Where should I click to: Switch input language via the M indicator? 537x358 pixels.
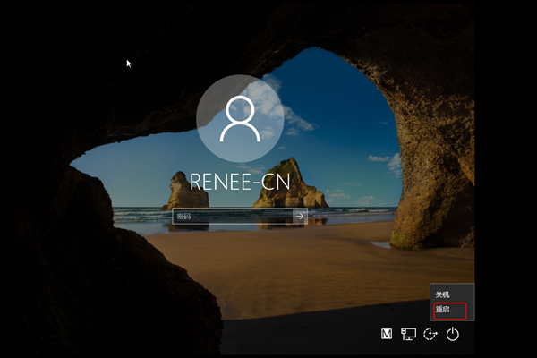click(x=387, y=335)
